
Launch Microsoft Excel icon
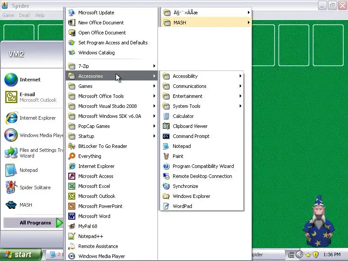[72, 186]
